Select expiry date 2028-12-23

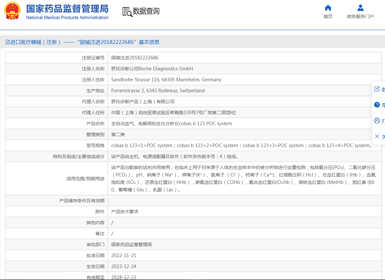click(x=124, y=277)
